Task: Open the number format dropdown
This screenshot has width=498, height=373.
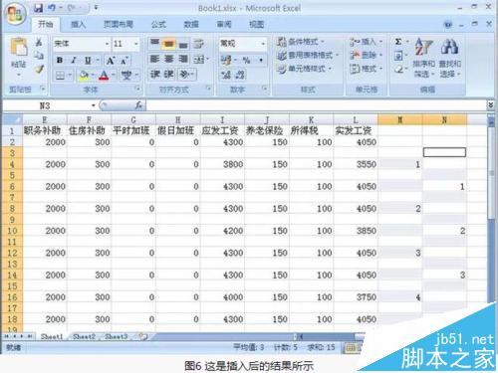Action: [x=262, y=44]
